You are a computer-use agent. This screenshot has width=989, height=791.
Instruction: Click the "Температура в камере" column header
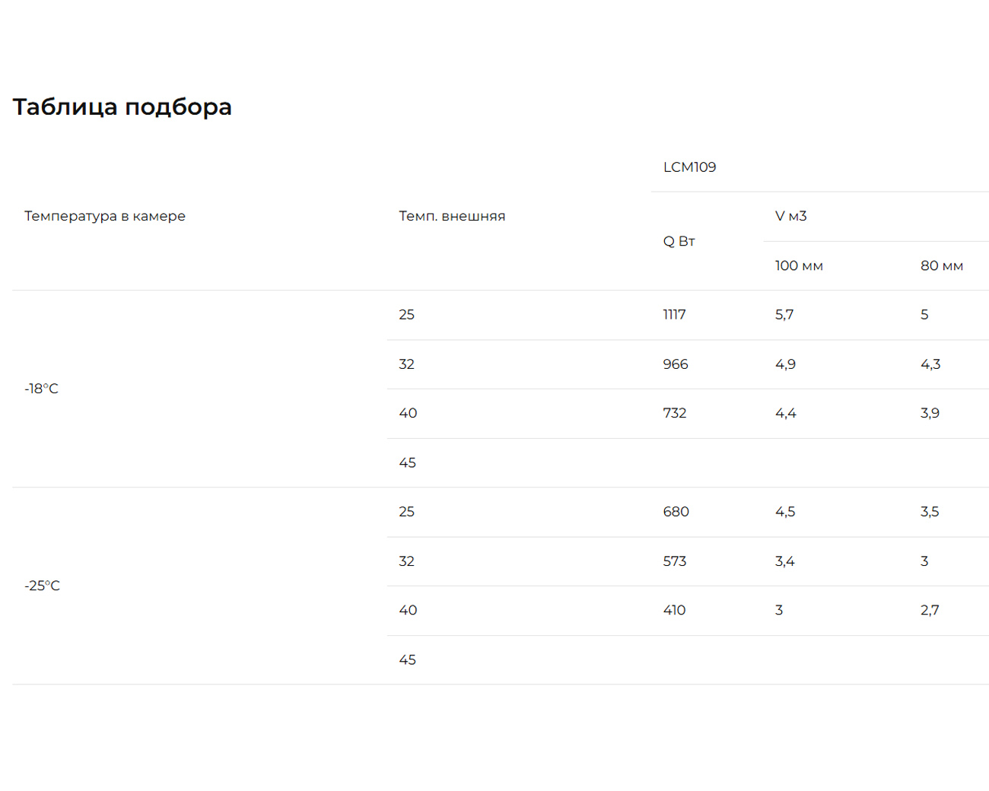[105, 216]
